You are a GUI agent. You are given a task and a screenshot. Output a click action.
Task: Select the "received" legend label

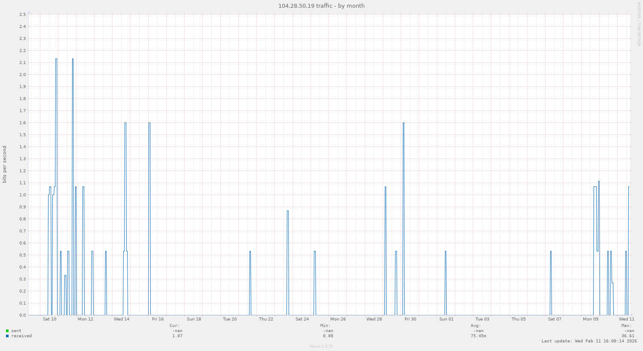click(21, 336)
